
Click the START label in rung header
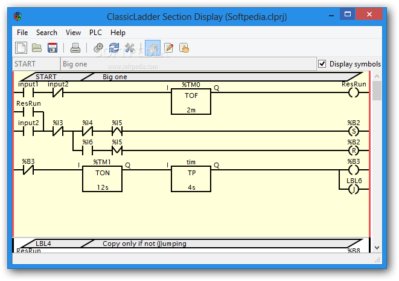pyautogui.click(x=46, y=77)
